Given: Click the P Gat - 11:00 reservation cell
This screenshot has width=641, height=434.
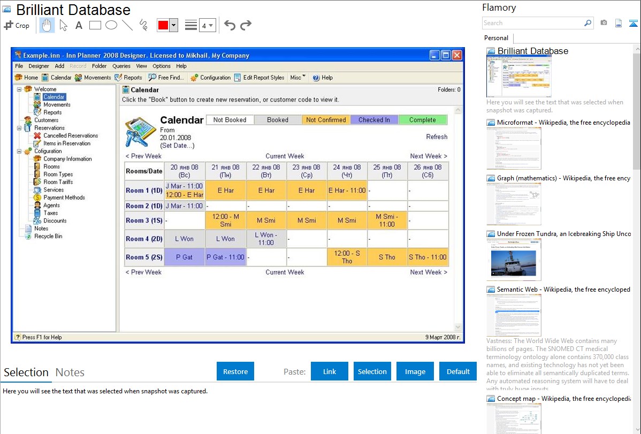Looking at the screenshot, I should [x=226, y=257].
